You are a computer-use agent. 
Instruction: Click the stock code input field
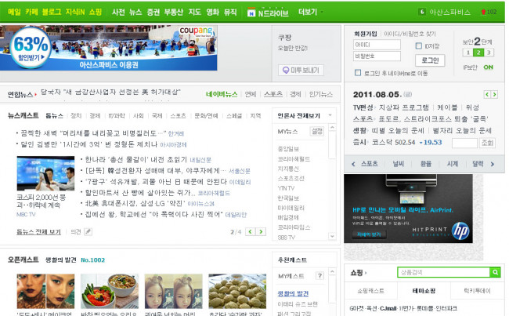click(464, 143)
